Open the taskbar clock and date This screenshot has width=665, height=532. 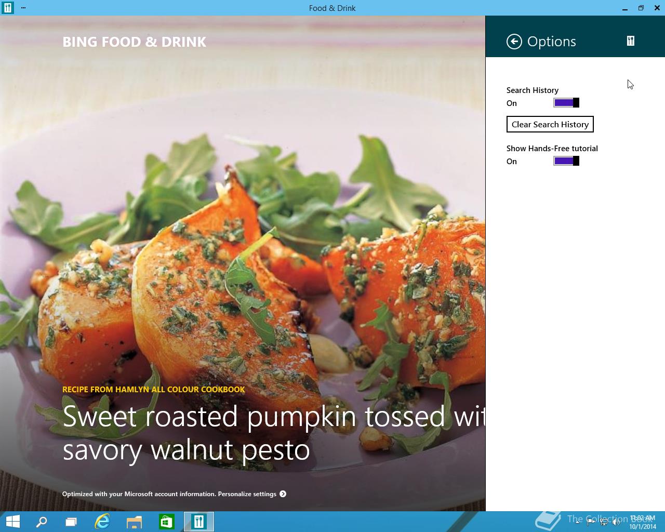pos(643,522)
